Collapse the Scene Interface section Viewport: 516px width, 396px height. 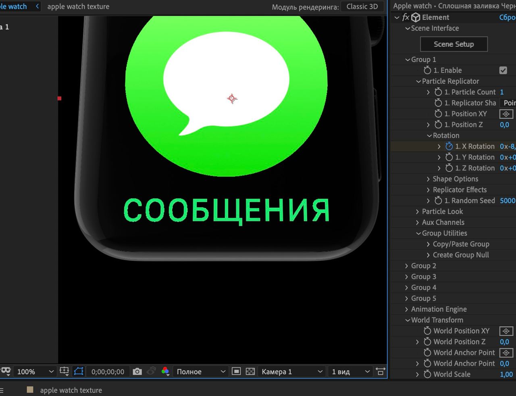pyautogui.click(x=408, y=28)
